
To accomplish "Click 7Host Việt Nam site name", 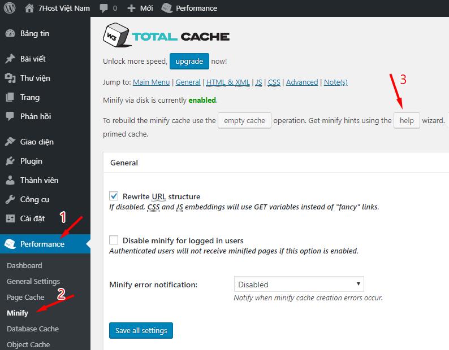I will [64, 8].
